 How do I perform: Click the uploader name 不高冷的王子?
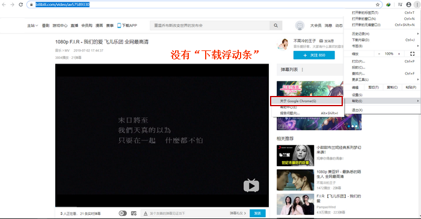coord(305,41)
